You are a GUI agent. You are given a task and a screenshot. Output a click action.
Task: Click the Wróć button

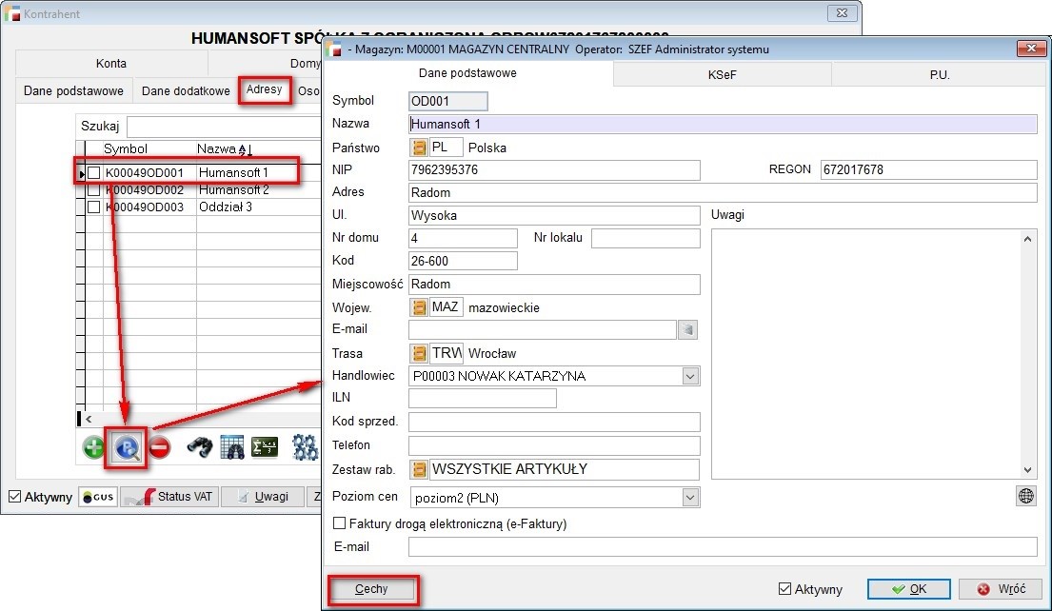1002,589
